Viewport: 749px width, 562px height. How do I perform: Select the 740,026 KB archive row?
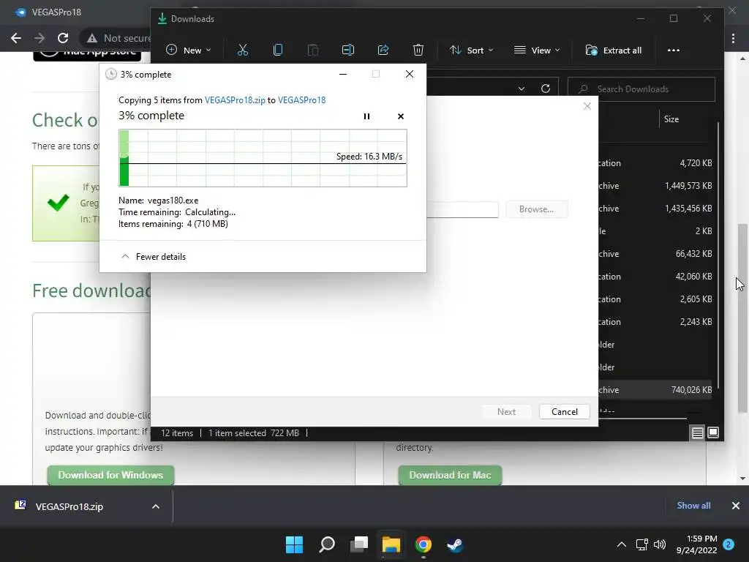(x=655, y=390)
